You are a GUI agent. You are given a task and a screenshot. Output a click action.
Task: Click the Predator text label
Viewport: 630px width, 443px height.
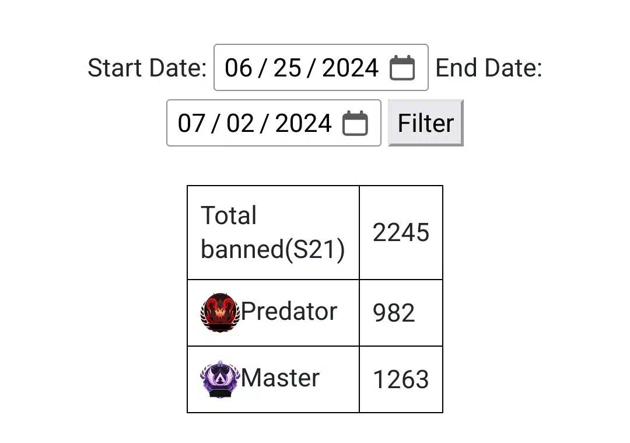coord(289,312)
